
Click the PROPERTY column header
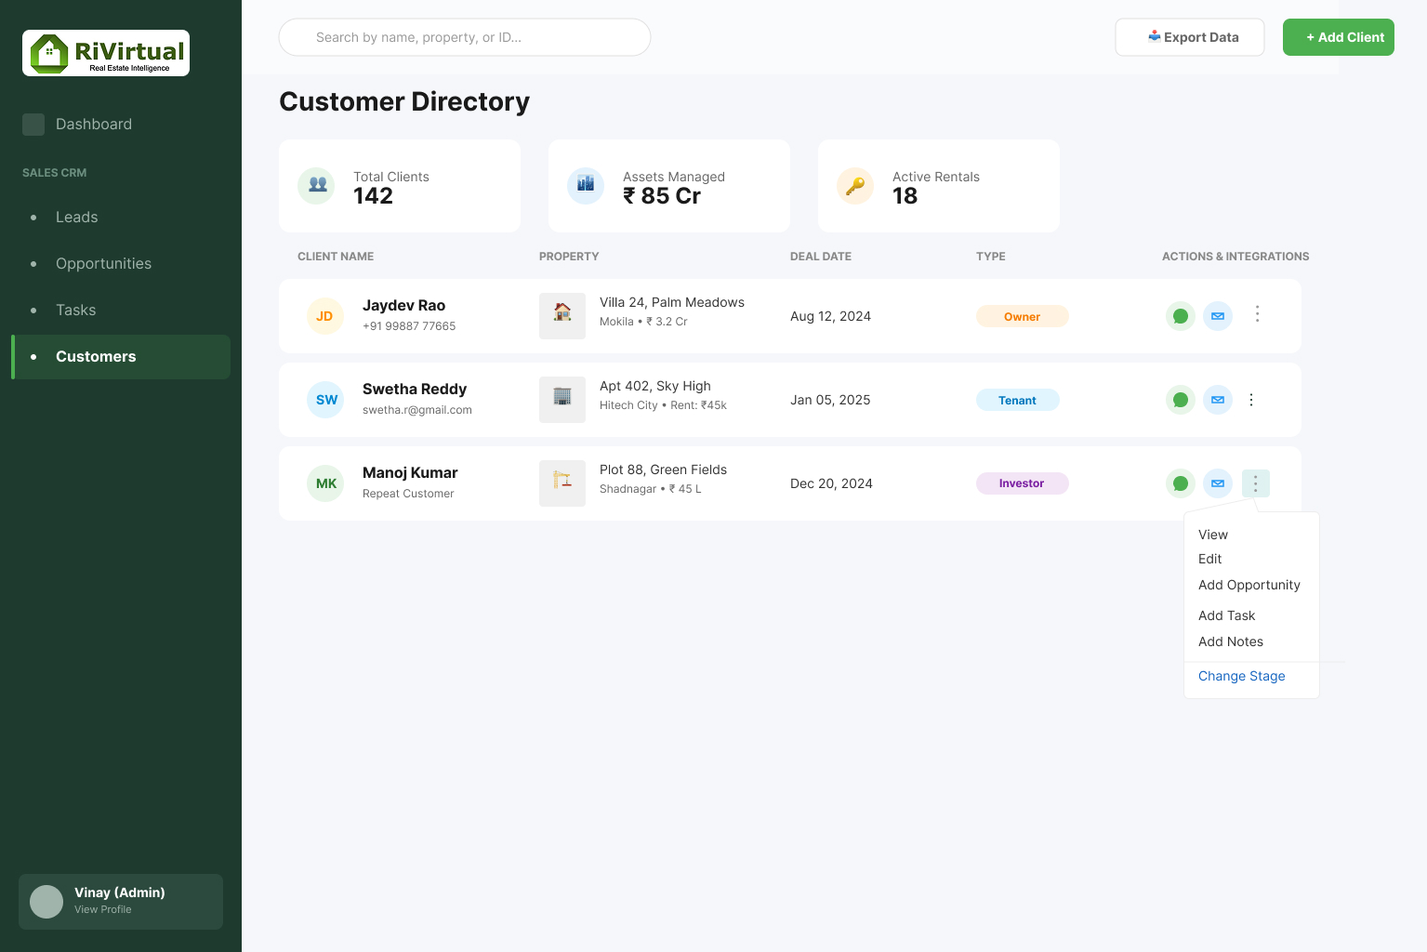569,257
